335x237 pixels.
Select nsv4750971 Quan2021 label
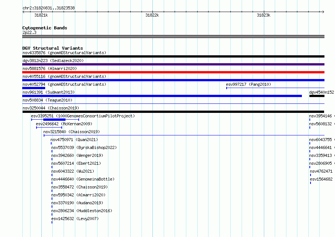tap(74, 140)
